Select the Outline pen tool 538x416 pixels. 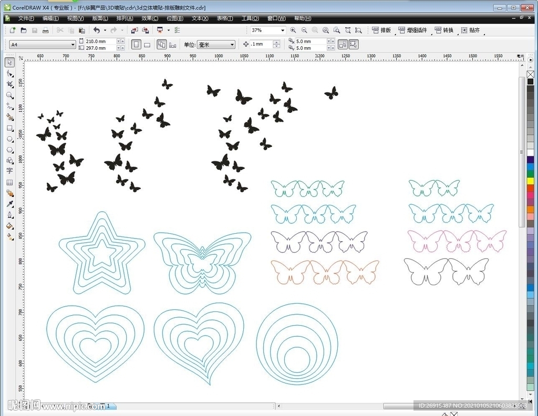(x=10, y=215)
